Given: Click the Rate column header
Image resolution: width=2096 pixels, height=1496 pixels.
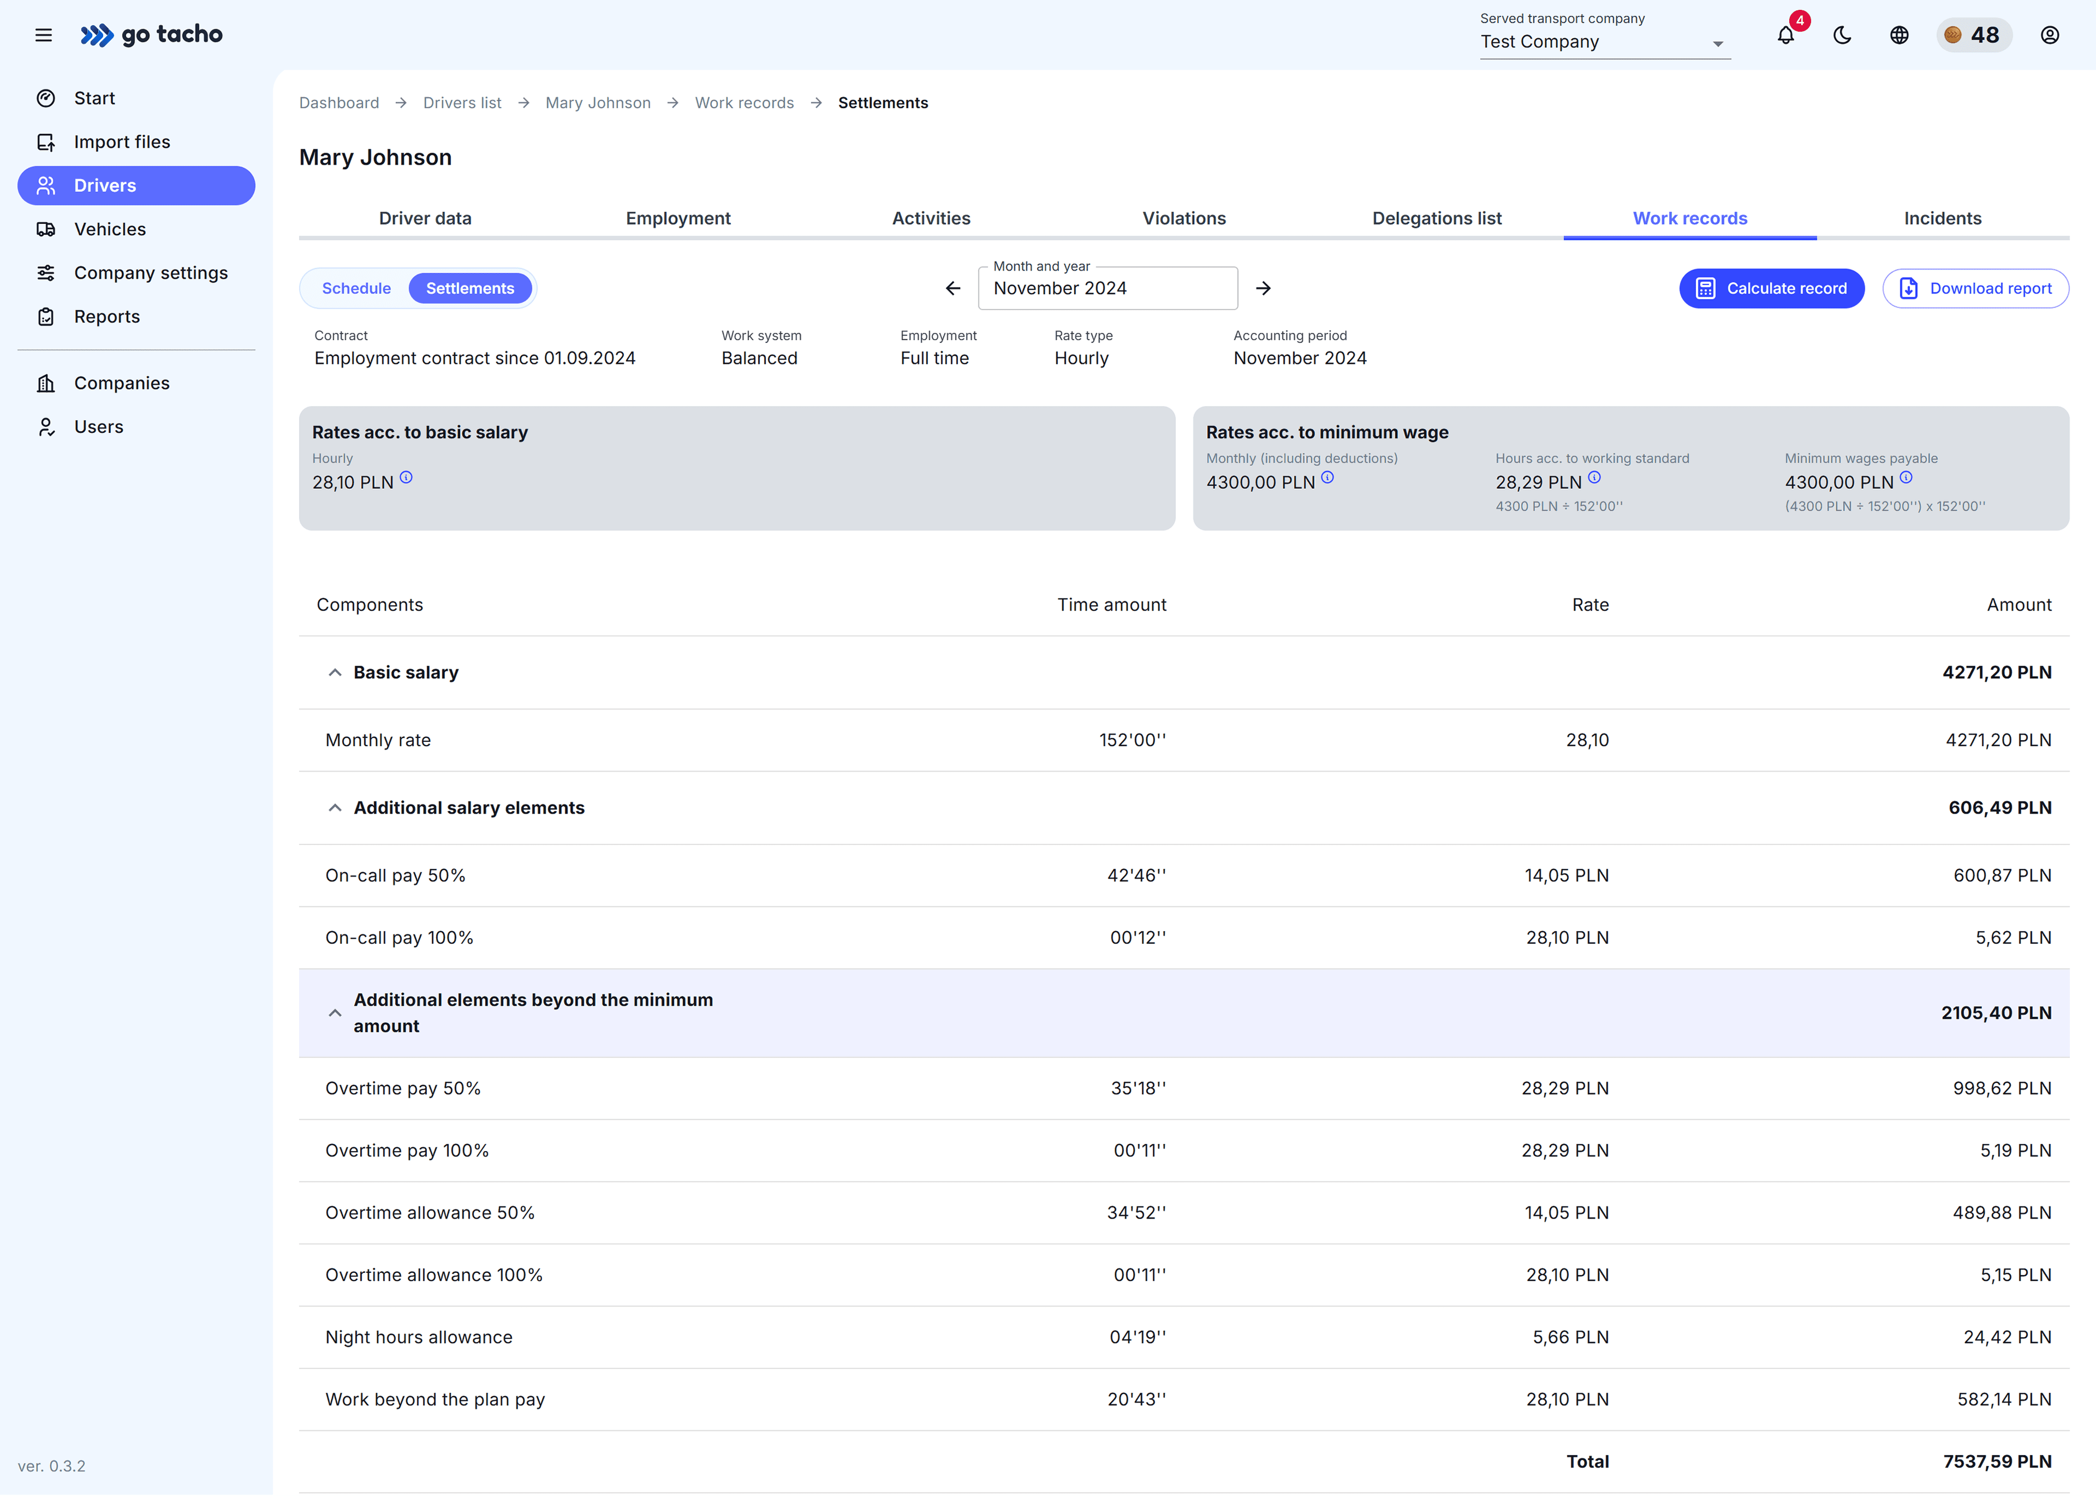Looking at the screenshot, I should coord(1590,605).
